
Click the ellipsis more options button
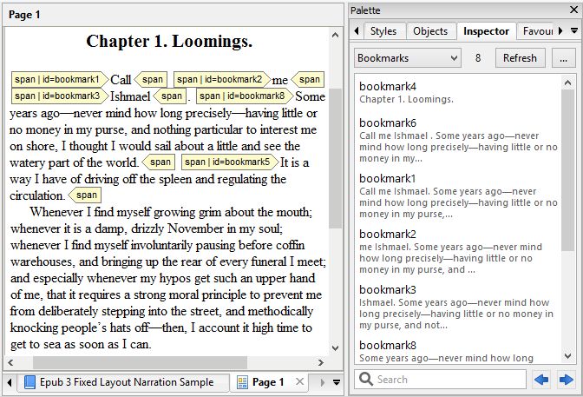click(564, 58)
